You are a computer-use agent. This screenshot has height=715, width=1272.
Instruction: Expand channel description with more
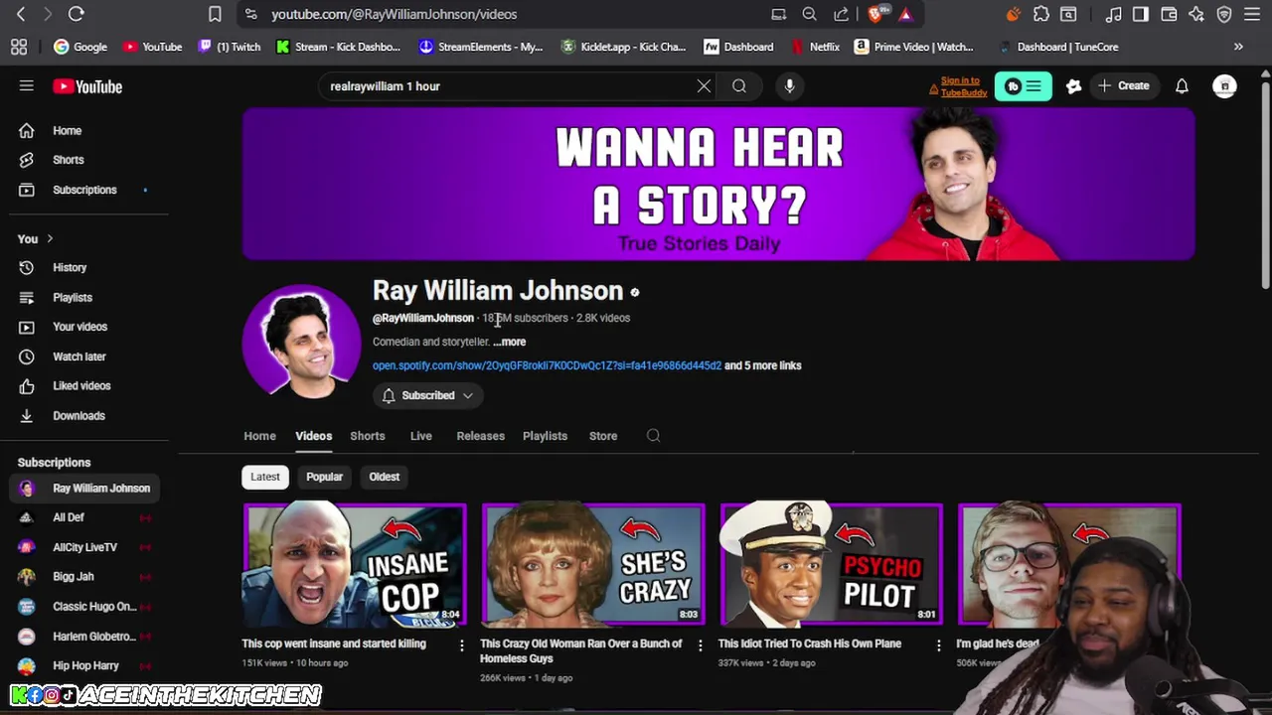(x=509, y=342)
